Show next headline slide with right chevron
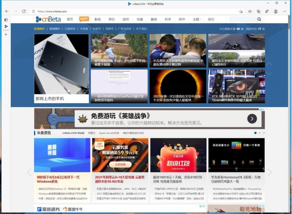Screen dimensions: 292x214 click(x=269, y=172)
